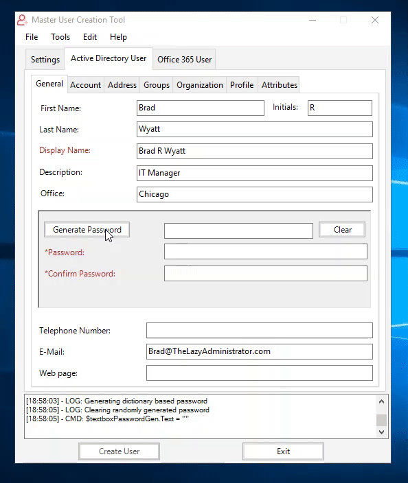Select the Groups sub-tab
Viewport: 408px width, 483px height.
click(x=157, y=85)
